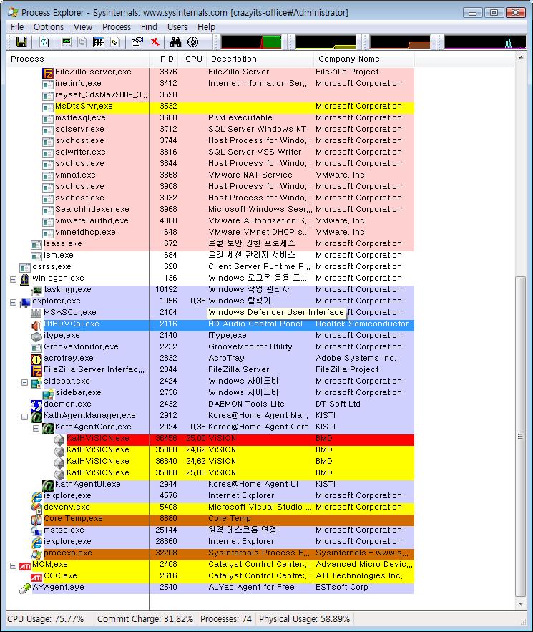Open the View menu
The image size is (533, 632).
pos(82,27)
